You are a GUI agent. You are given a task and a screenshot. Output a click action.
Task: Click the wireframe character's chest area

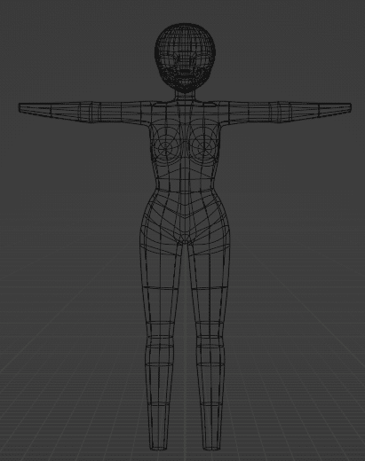pyautogui.click(x=185, y=144)
